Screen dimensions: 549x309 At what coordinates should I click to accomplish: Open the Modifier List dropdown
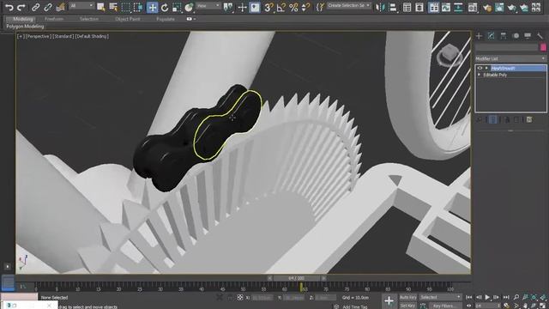coord(510,58)
